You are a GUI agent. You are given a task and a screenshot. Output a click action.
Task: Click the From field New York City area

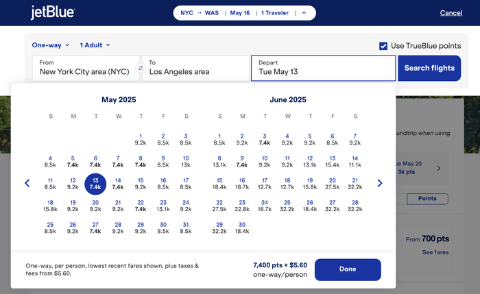[86, 69]
